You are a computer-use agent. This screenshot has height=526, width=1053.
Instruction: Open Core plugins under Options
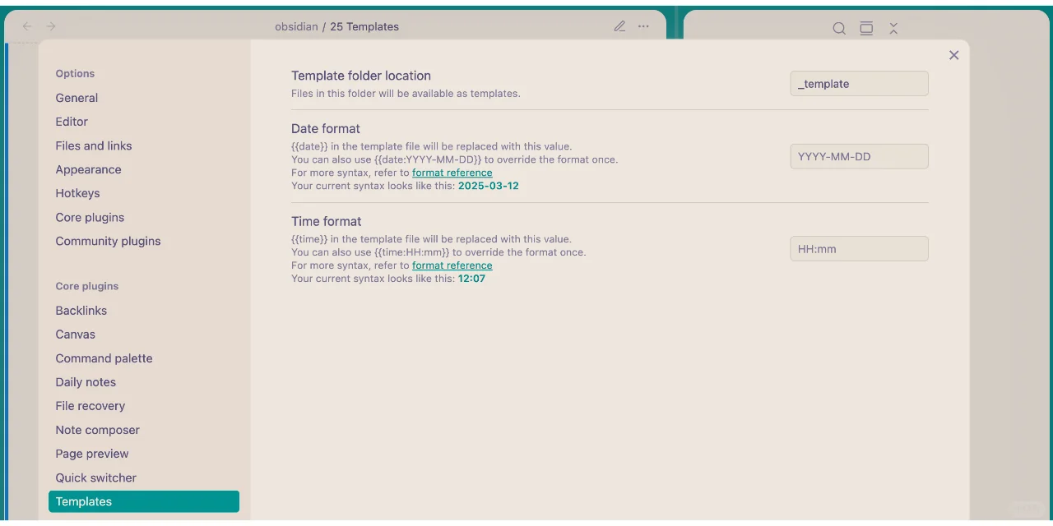click(x=144, y=217)
